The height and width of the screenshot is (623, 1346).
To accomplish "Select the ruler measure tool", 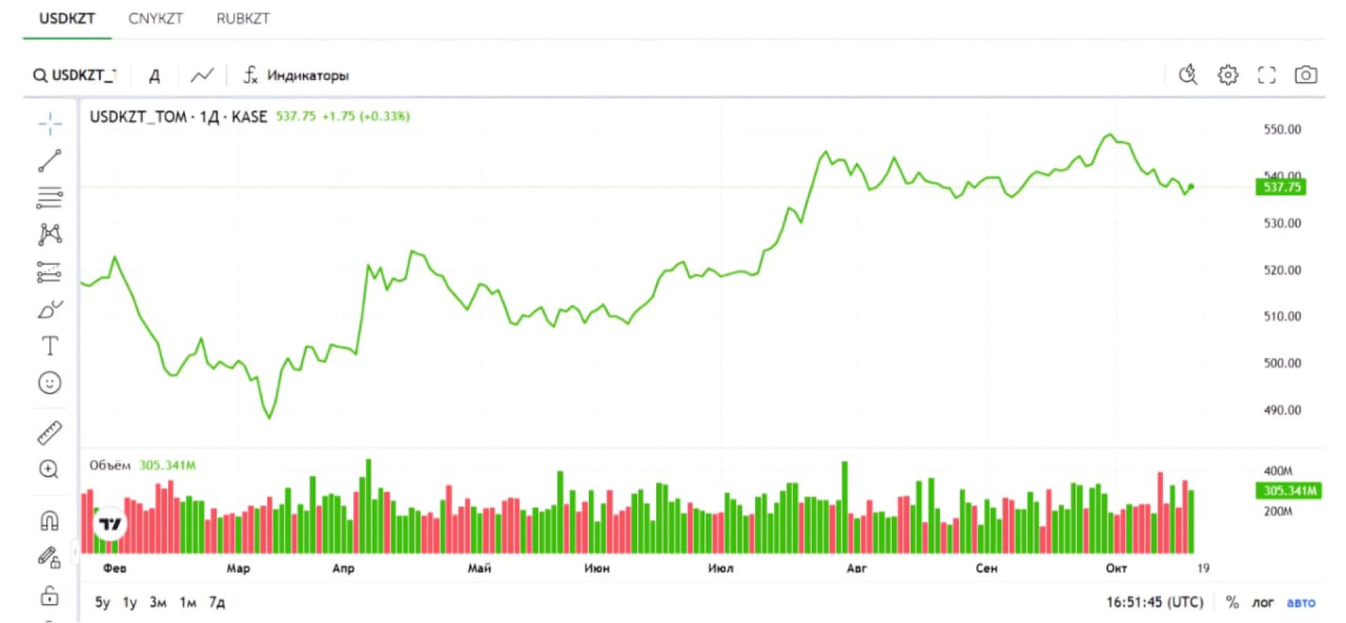I will tap(50, 432).
